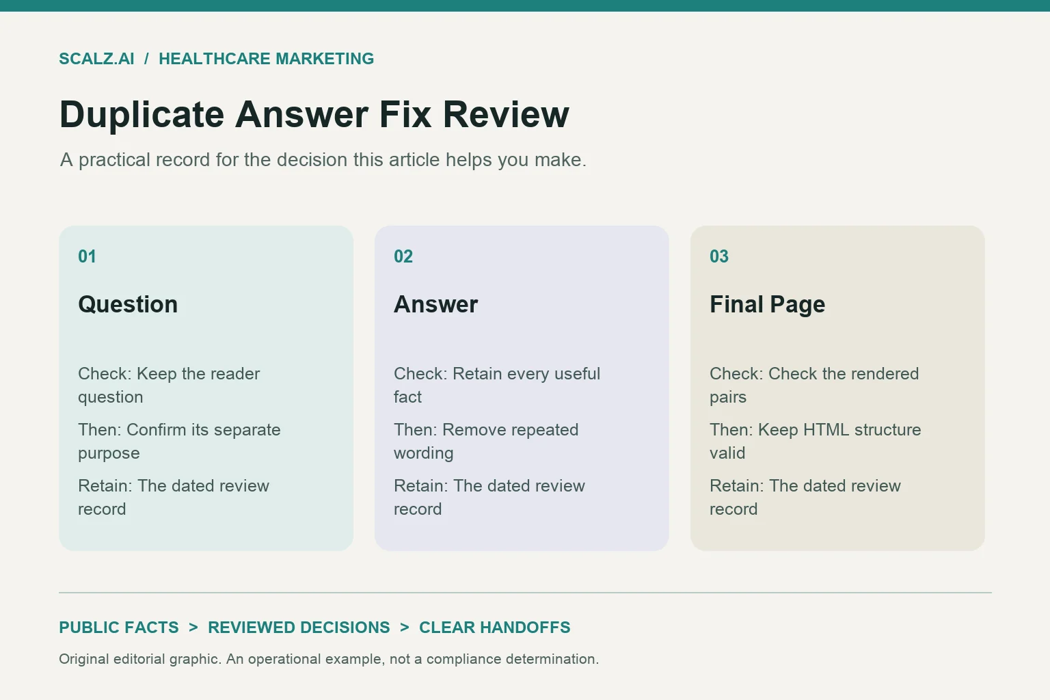This screenshot has height=700, width=1050.
Task: Click 'Retain: The dated review record' in Question card
Action: [x=174, y=497]
